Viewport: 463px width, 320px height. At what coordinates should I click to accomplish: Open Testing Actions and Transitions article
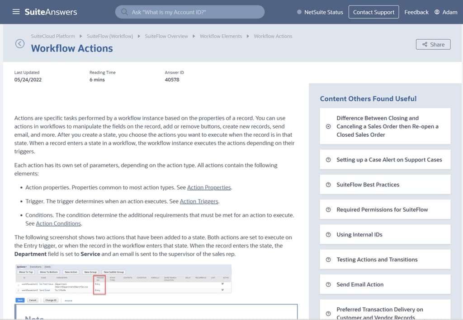pos(385,260)
